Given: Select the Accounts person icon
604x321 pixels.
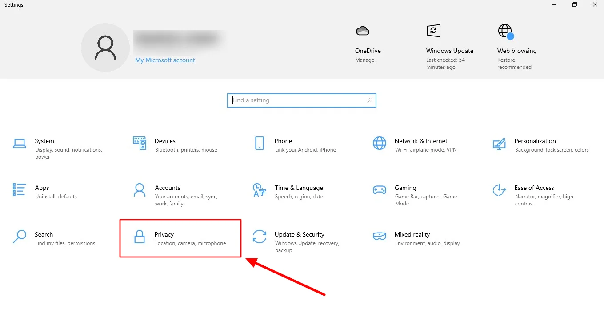Looking at the screenshot, I should (140, 190).
